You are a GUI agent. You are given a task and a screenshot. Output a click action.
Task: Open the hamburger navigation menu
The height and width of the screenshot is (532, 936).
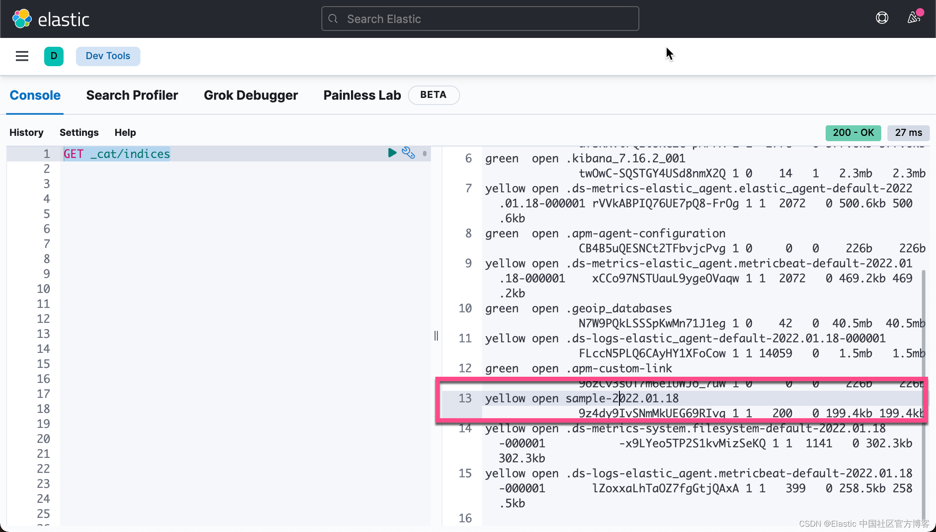[22, 56]
